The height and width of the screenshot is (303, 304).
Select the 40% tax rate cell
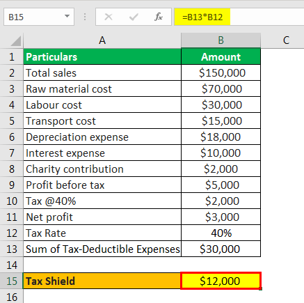221,233
